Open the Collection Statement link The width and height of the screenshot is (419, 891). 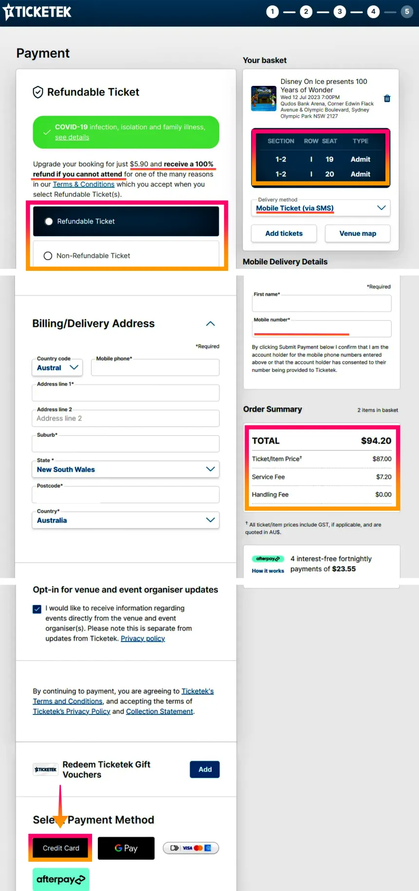(160, 711)
